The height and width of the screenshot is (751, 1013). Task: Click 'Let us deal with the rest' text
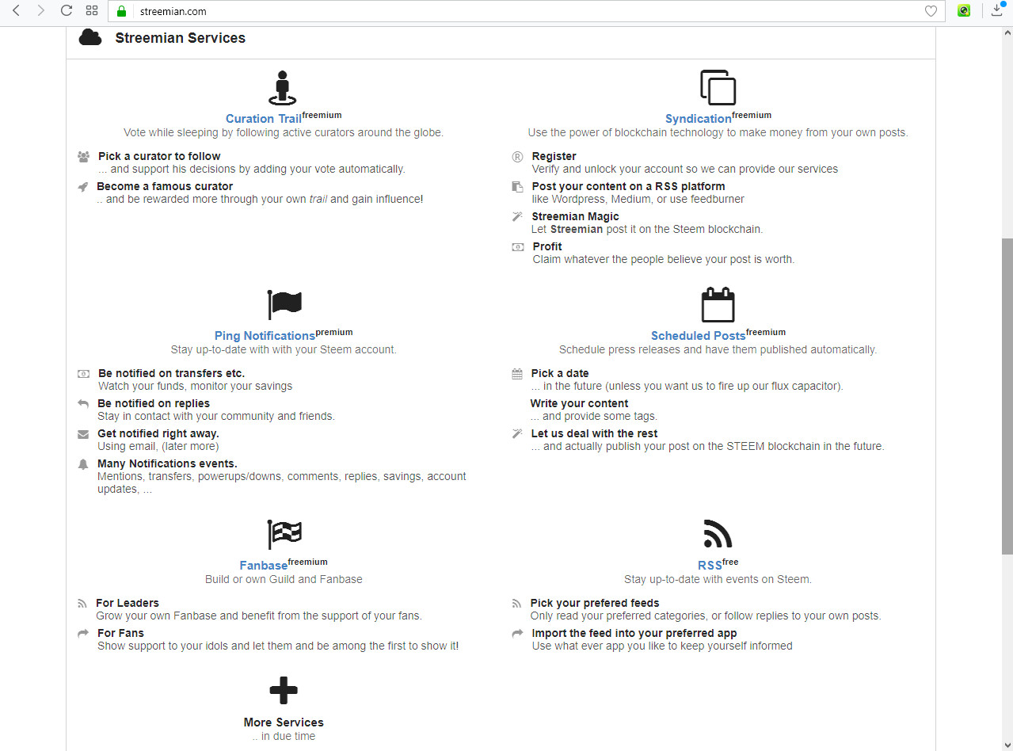coord(594,434)
